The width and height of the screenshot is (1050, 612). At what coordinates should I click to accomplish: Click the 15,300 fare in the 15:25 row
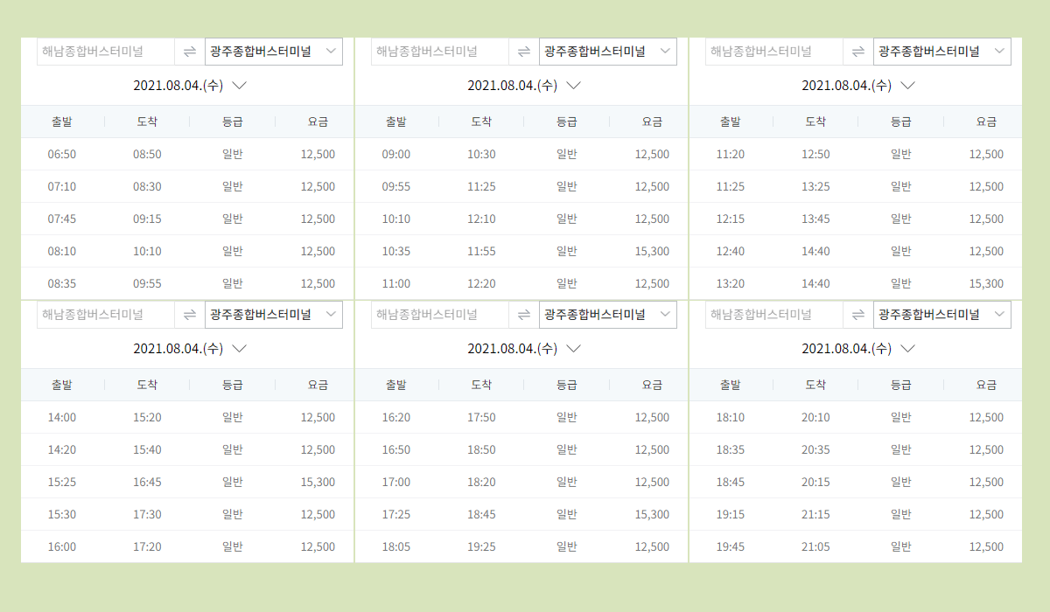(x=318, y=482)
